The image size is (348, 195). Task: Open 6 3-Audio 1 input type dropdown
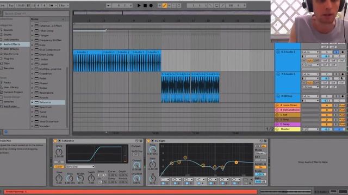pyautogui.click(x=310, y=52)
